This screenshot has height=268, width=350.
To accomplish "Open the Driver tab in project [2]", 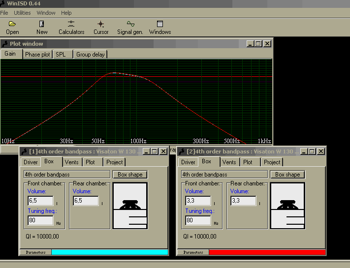I will tap(188, 162).
